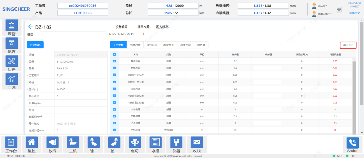Uncheck the 热端外径正公差 row checkbox
The height and width of the screenshot is (158, 364).
tap(114, 75)
